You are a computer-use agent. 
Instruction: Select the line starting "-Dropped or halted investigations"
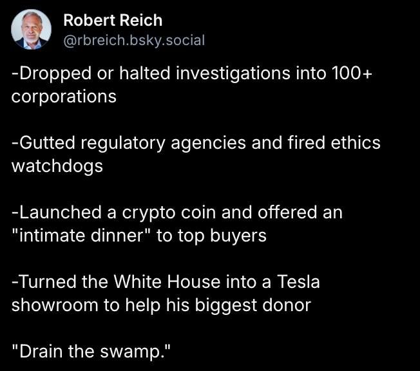192,73
